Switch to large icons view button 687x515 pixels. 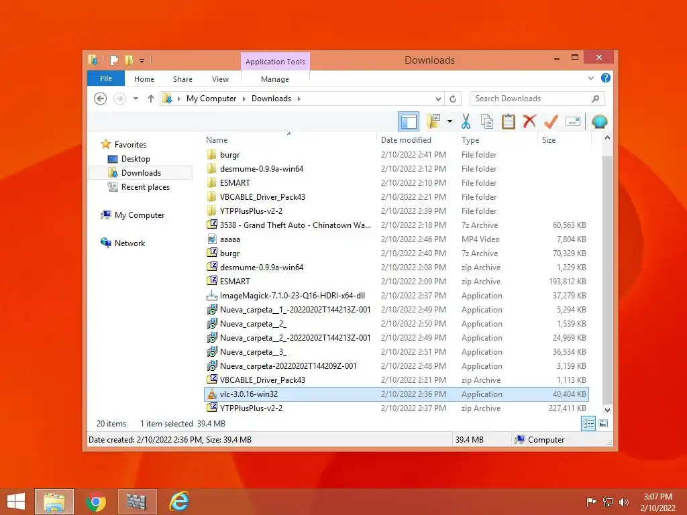point(603,424)
